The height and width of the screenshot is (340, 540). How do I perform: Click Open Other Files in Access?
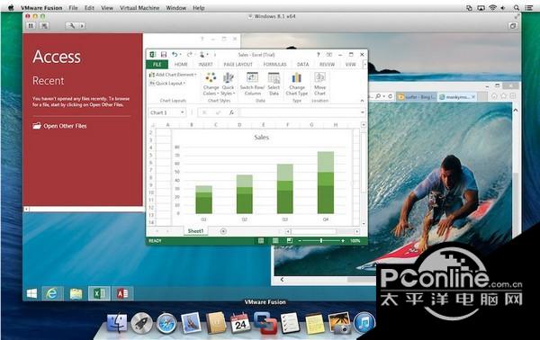[x=59, y=126]
